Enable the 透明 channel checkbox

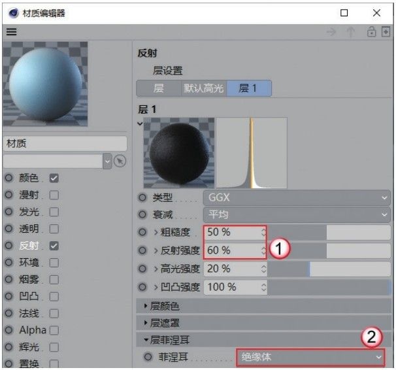pyautogui.click(x=54, y=229)
